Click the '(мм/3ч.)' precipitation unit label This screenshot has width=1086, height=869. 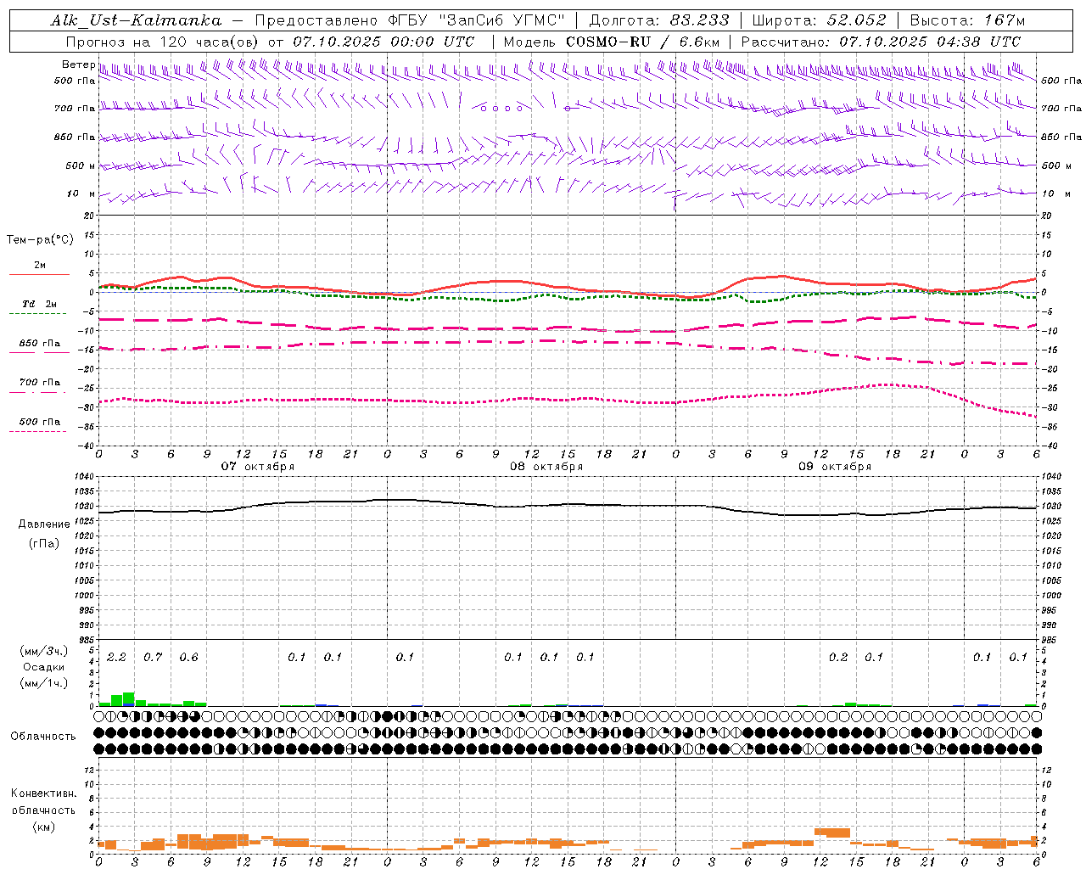[44, 652]
